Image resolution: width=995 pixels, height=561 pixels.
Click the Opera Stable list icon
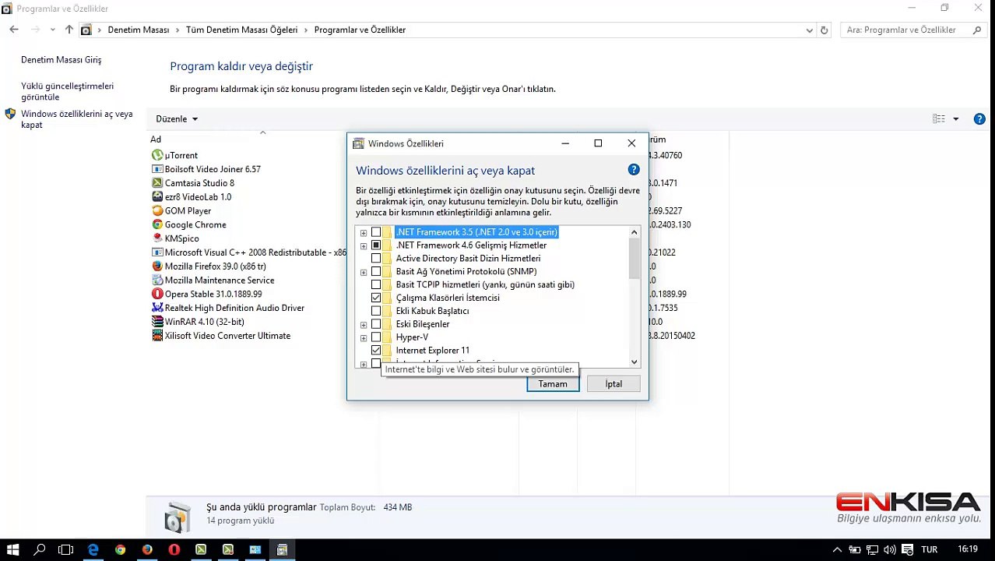[x=157, y=294]
